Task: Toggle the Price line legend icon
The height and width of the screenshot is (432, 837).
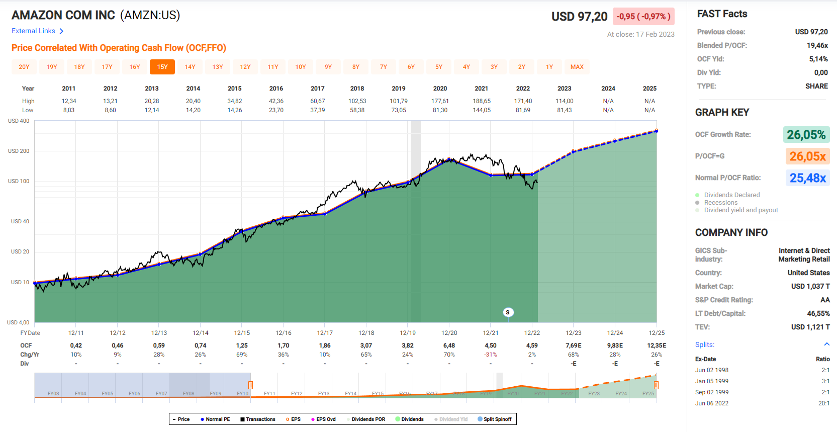Action: coord(174,419)
